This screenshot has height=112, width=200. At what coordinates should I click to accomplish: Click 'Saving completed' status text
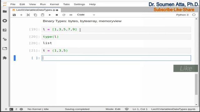(x=77, y=109)
